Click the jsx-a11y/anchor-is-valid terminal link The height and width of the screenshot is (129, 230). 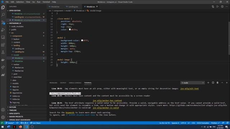click(106, 107)
